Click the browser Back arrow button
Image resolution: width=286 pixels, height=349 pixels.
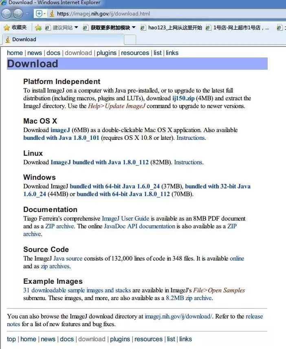coord(6,13)
